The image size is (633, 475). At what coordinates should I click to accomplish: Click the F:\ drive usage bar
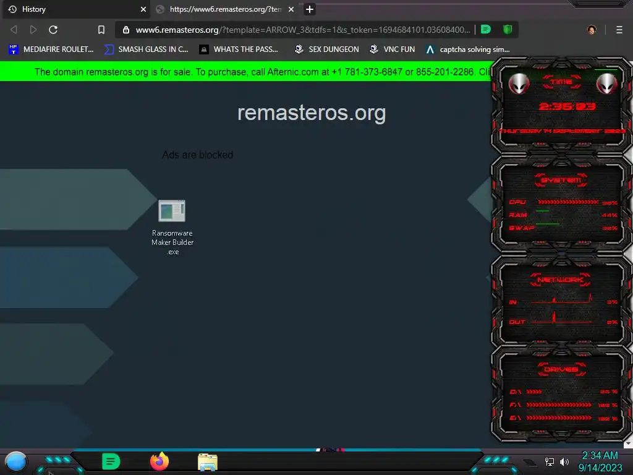[559, 404]
